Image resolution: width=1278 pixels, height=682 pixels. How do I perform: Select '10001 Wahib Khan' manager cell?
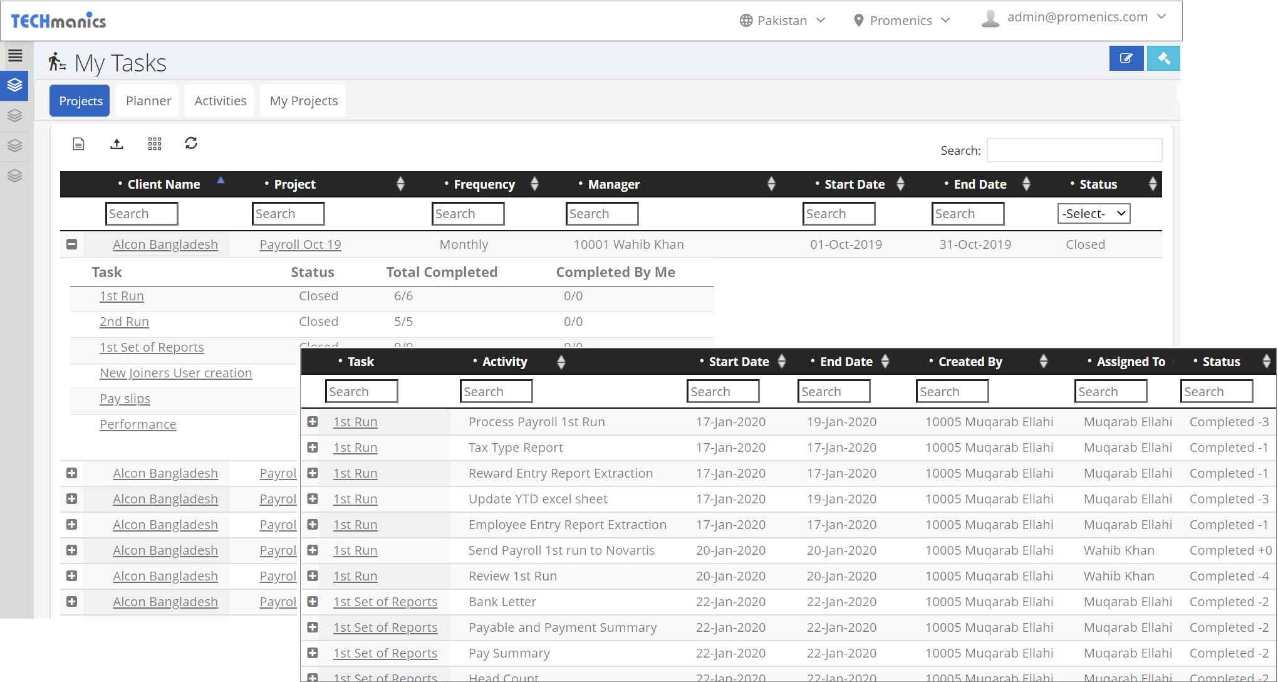point(628,244)
